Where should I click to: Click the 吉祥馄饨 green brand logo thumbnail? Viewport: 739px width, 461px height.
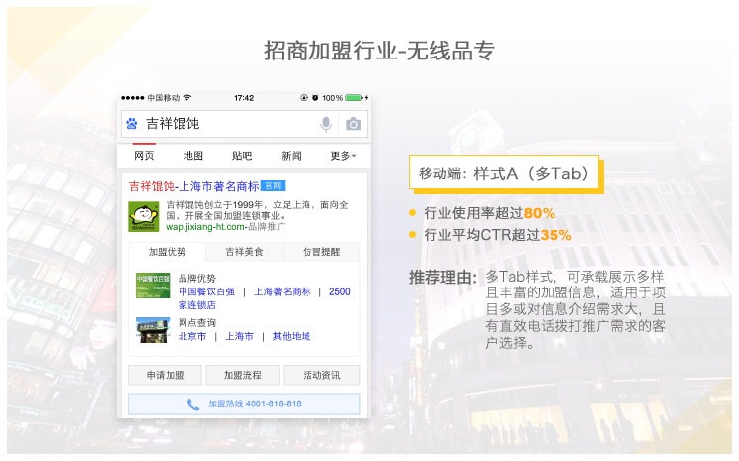point(144,216)
